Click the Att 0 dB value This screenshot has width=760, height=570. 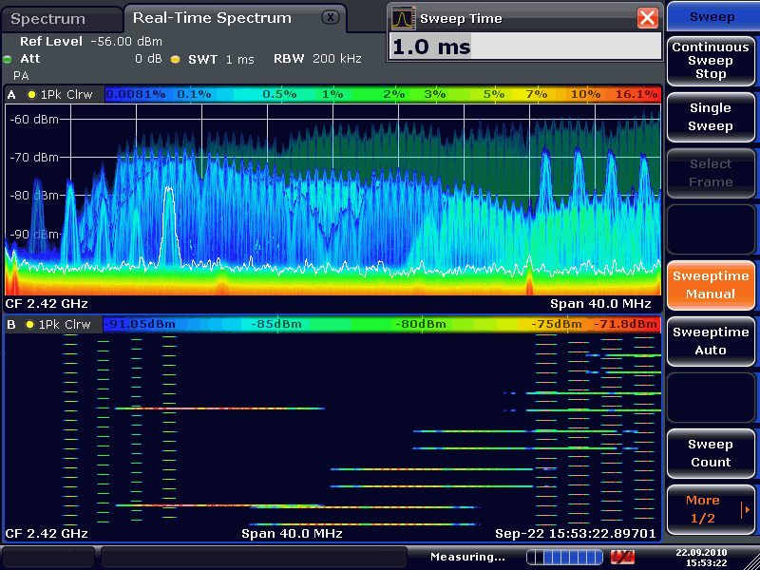pyautogui.click(x=148, y=59)
